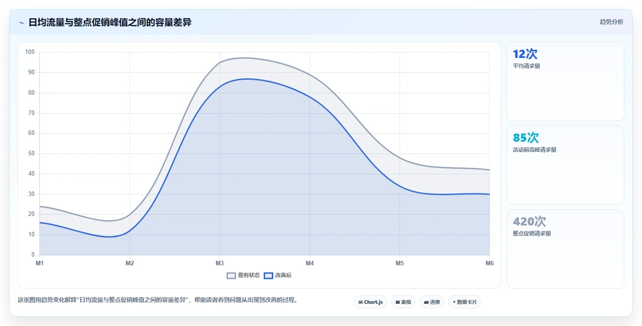Click the M3 x-axis label
Image resolution: width=642 pixels, height=326 pixels.
click(220, 263)
